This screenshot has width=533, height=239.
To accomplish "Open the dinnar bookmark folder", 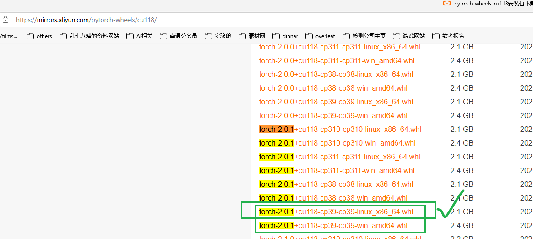I will [x=285, y=36].
